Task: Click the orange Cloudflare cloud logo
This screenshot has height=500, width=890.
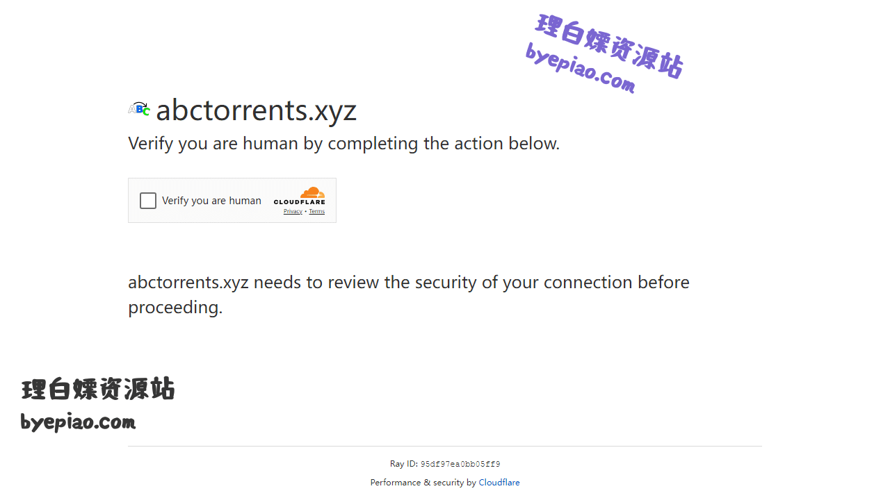Action: tap(313, 192)
